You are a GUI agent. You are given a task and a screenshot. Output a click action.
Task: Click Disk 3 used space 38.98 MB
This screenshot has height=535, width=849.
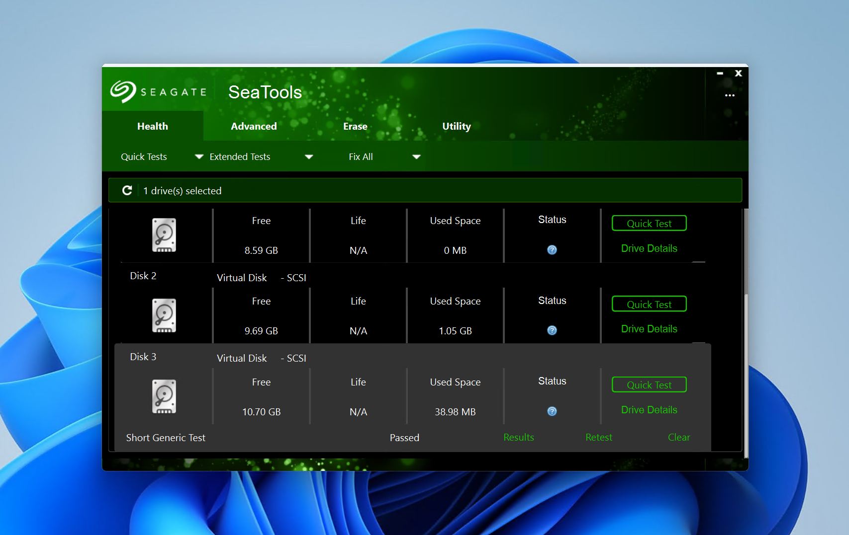[455, 412]
